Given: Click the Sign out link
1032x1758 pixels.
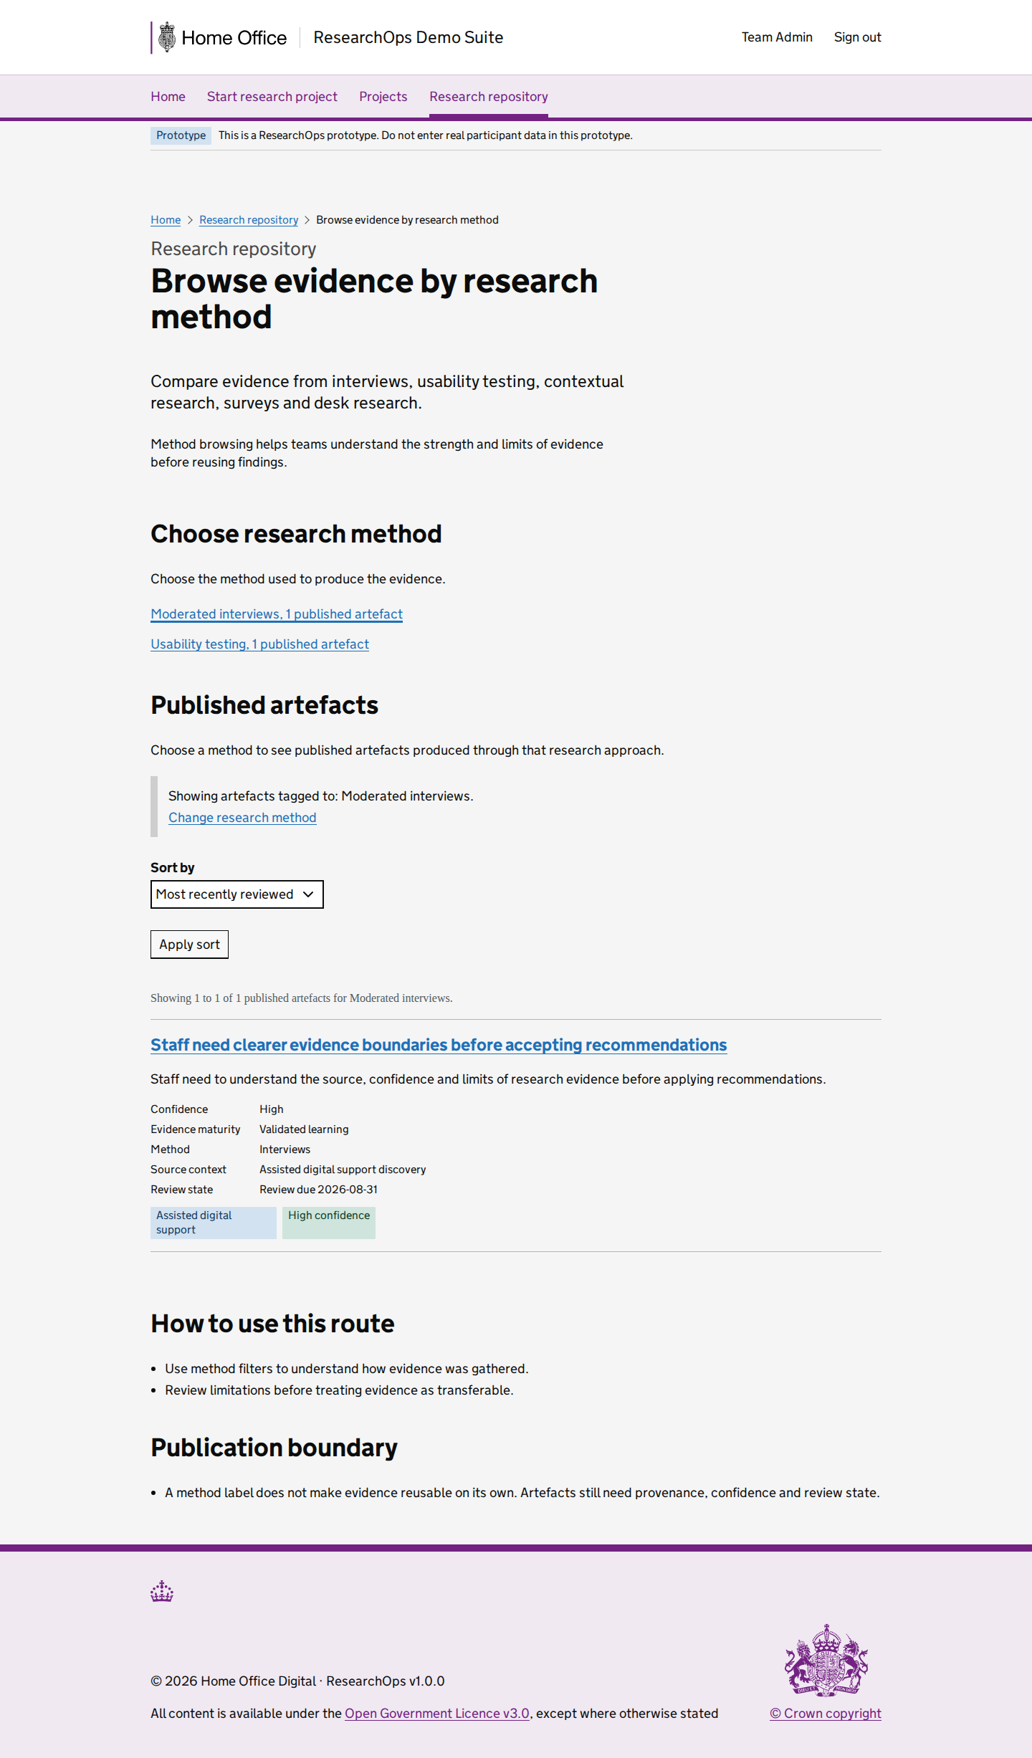Looking at the screenshot, I should click(857, 37).
